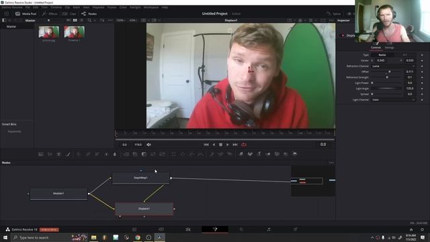
Task: Open the Spline editor button
Action: [333, 13]
